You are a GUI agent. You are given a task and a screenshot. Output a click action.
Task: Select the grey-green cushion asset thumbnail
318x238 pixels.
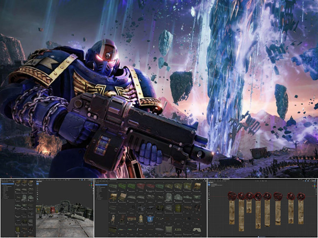coord(169,229)
